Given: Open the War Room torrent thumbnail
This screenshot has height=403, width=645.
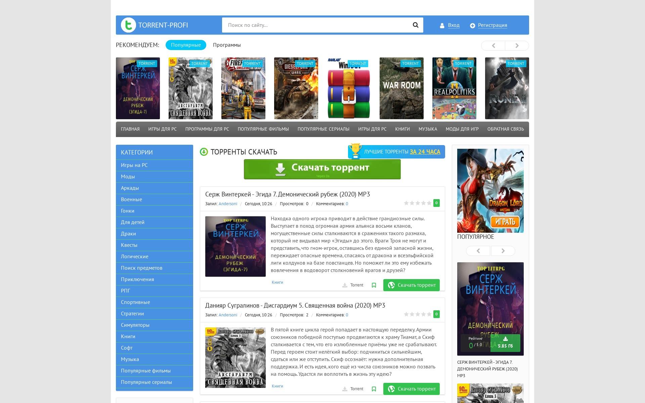Looking at the screenshot, I should pyautogui.click(x=401, y=88).
